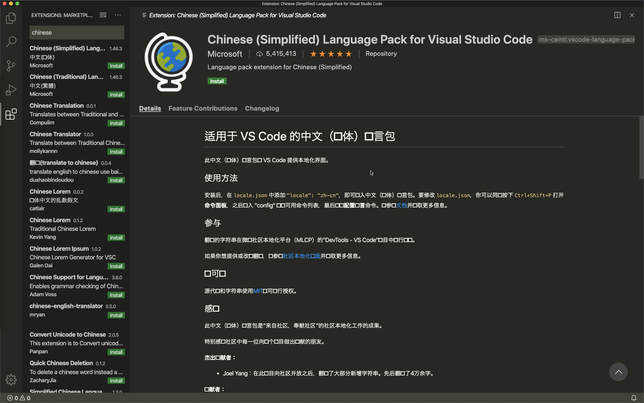This screenshot has width=644, height=403.
Task: Open the Source Control view
Action: pyautogui.click(x=11, y=66)
